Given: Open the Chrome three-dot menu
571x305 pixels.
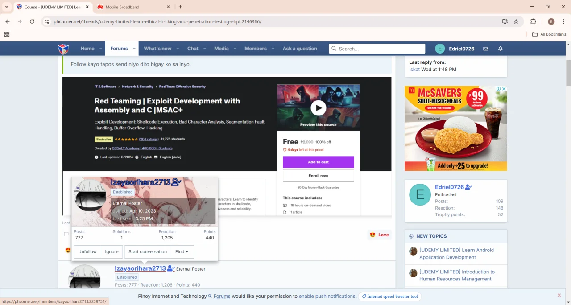Looking at the screenshot, I should pyautogui.click(x=564, y=21).
